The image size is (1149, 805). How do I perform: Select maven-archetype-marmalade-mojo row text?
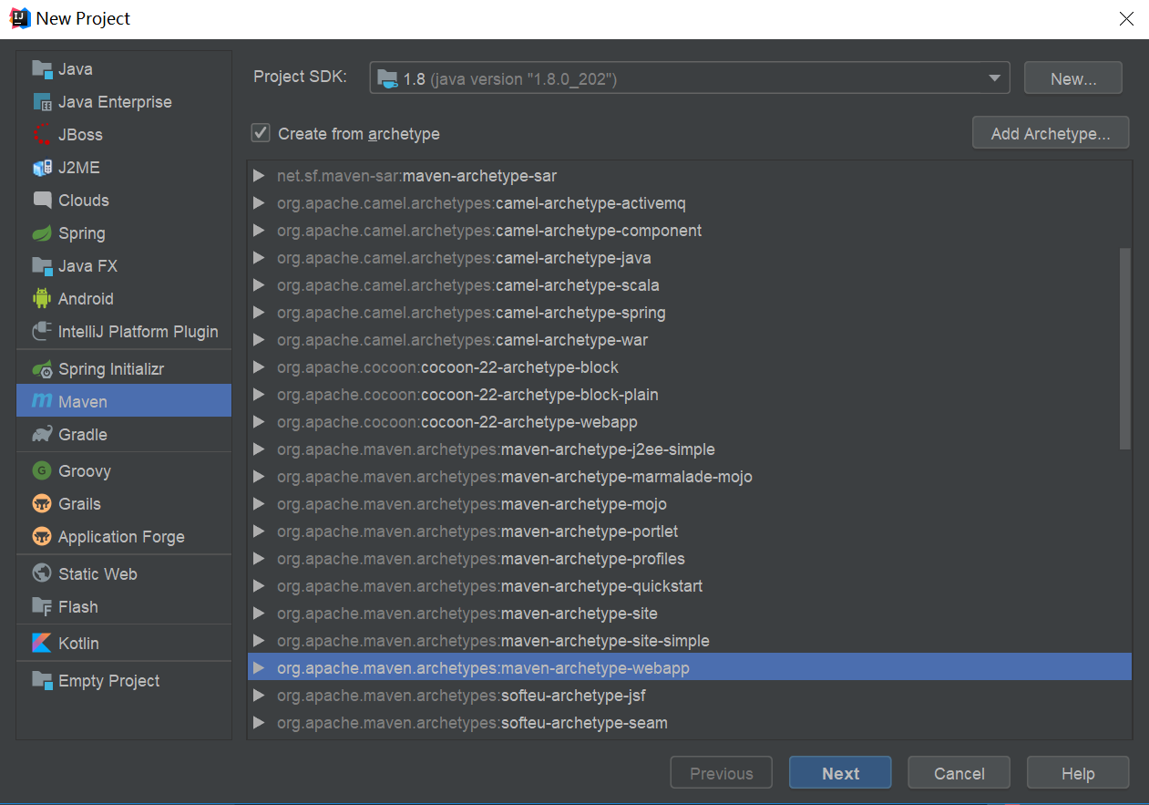(x=515, y=477)
